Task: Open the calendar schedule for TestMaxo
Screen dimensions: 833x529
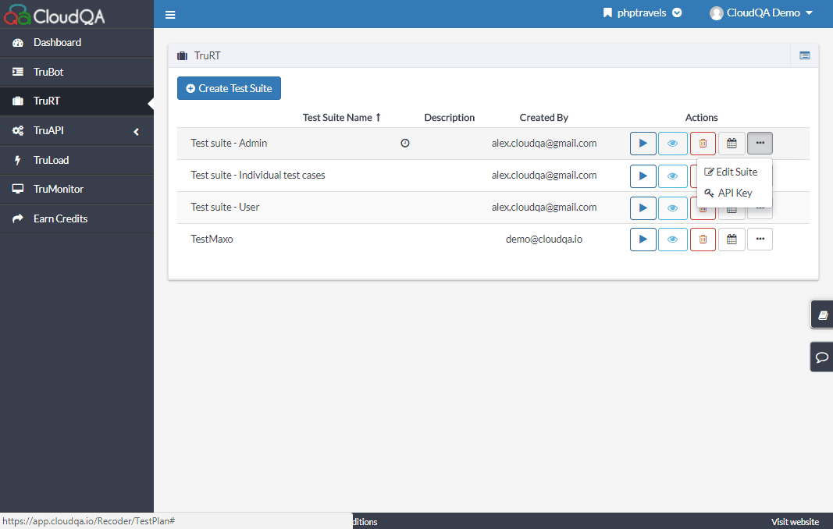Action: pos(732,240)
